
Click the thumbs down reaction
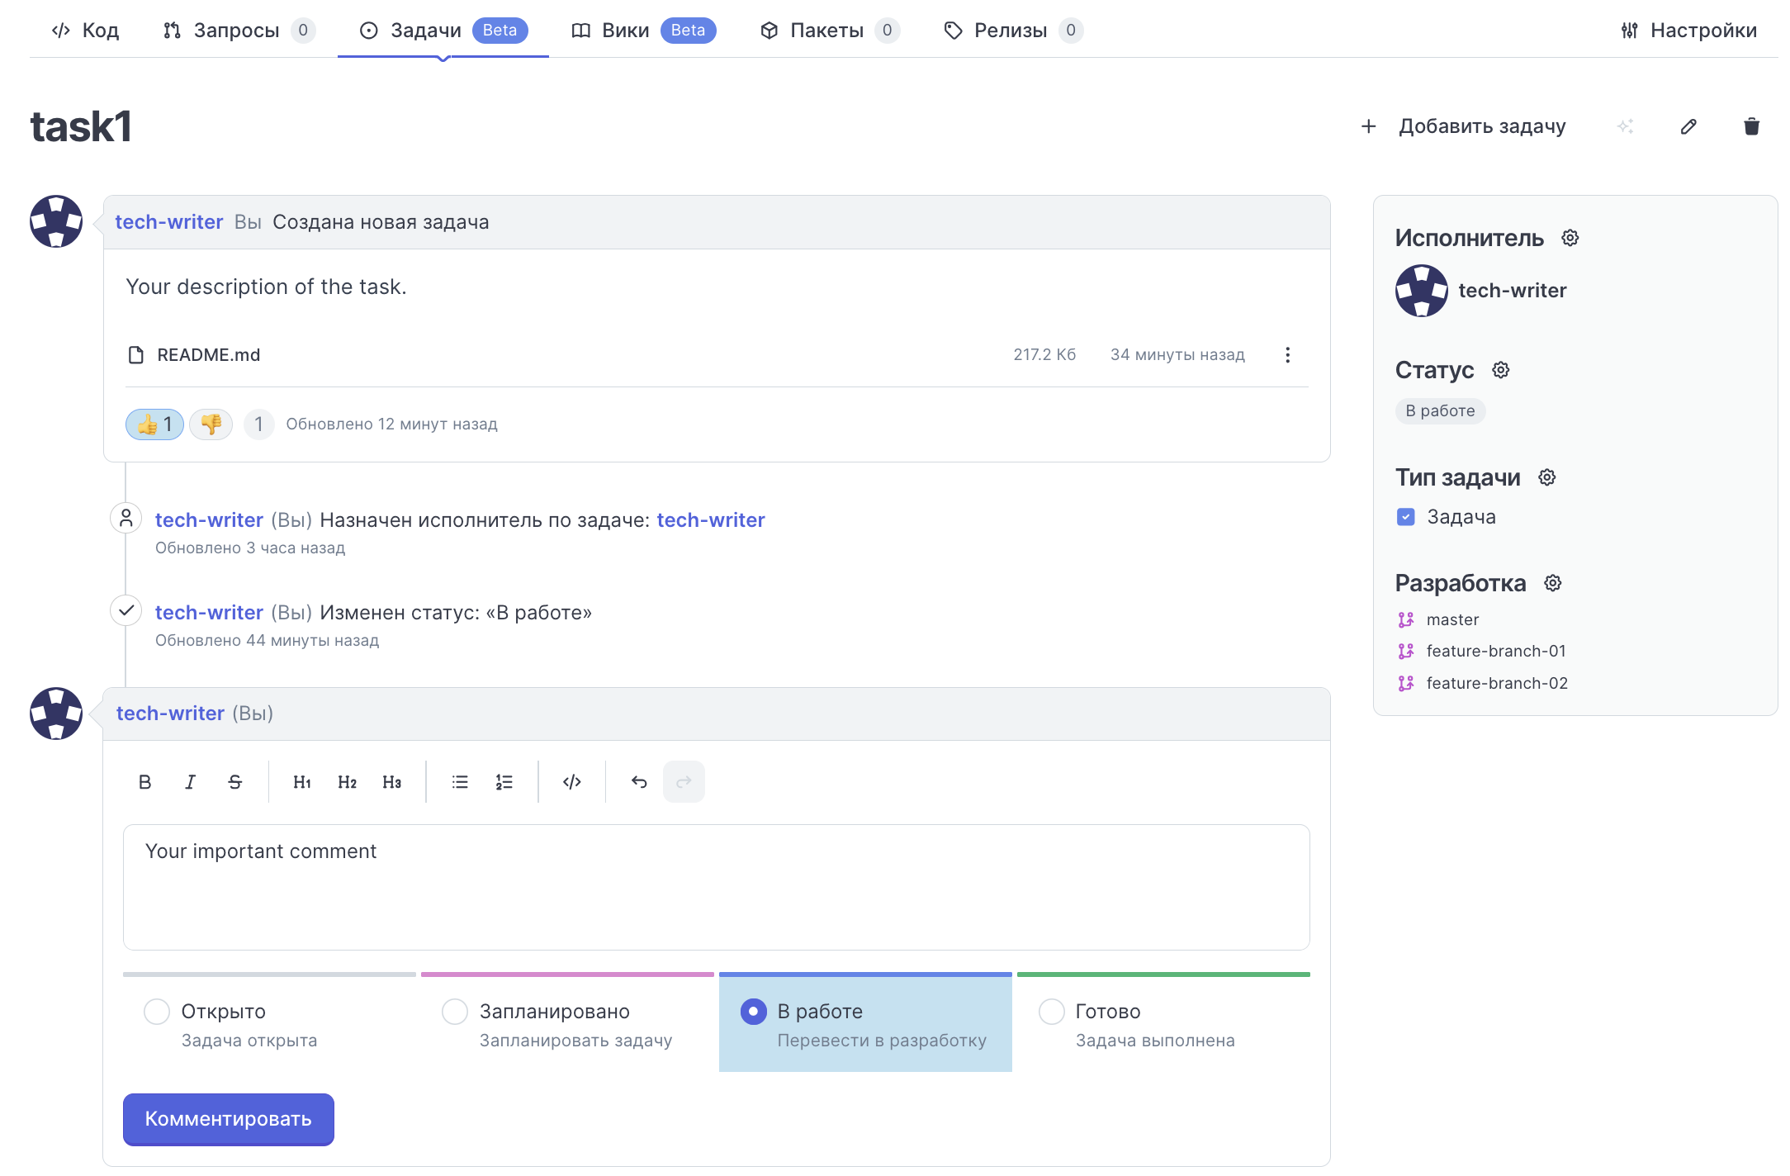pos(211,424)
